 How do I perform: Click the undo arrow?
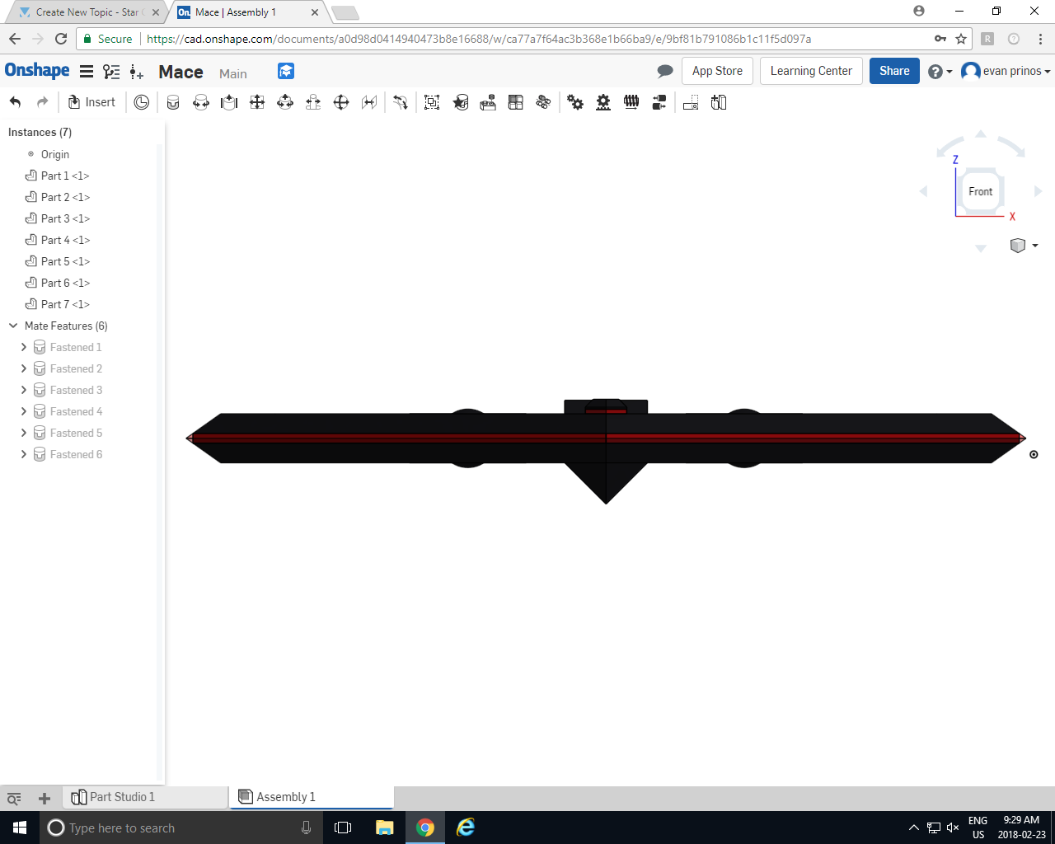click(x=15, y=101)
